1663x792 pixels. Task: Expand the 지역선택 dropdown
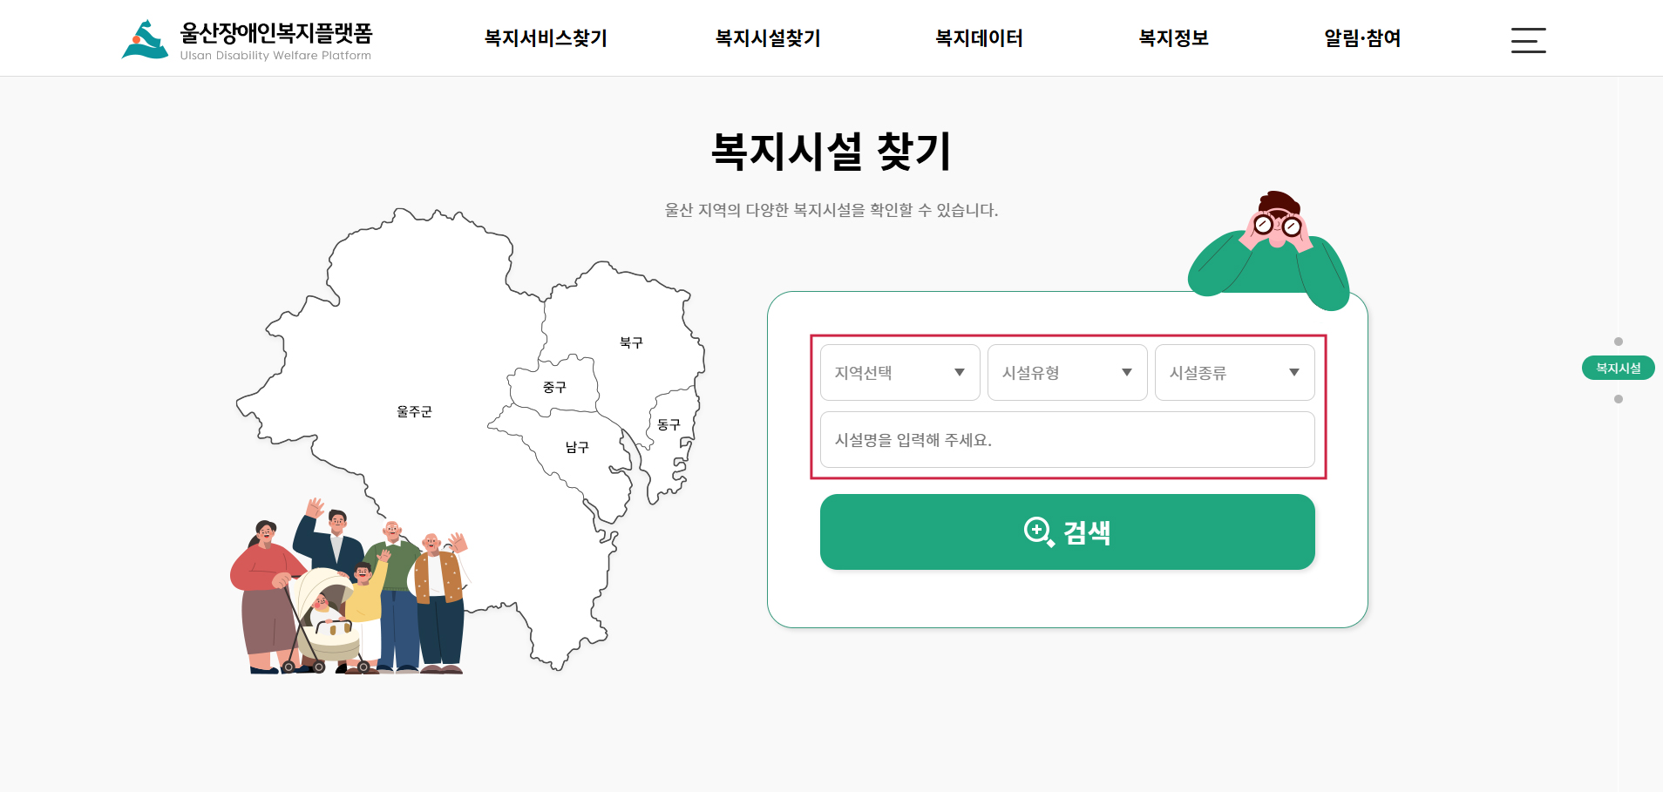click(900, 373)
